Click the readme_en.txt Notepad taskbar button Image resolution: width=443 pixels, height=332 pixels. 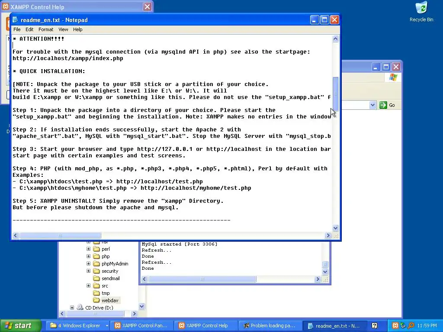pyautogui.click(x=334, y=326)
